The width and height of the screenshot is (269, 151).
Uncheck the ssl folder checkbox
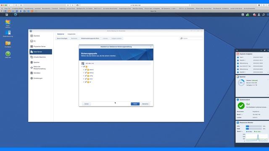pos(86,82)
